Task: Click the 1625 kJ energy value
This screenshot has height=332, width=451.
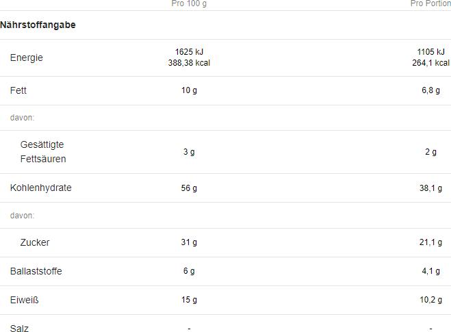Action: tap(189, 52)
